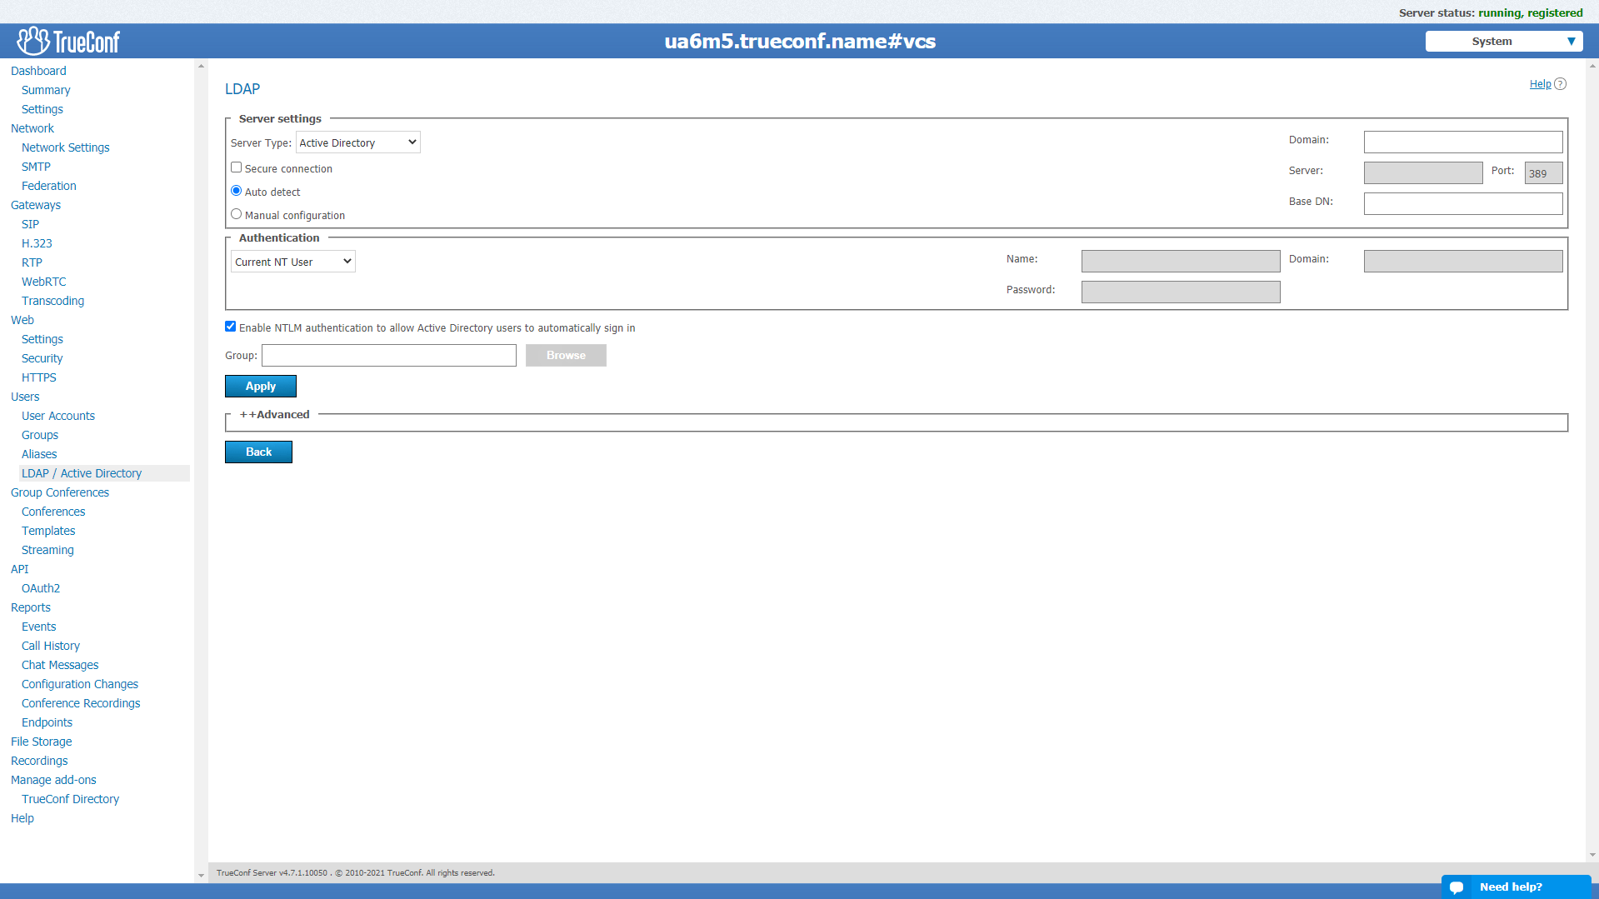Image resolution: width=1599 pixels, height=899 pixels.
Task: Expand the Advanced section
Action: coord(276,415)
